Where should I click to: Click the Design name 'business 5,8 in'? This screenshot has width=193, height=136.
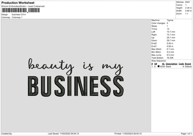pyautogui.click(x=19, y=14)
